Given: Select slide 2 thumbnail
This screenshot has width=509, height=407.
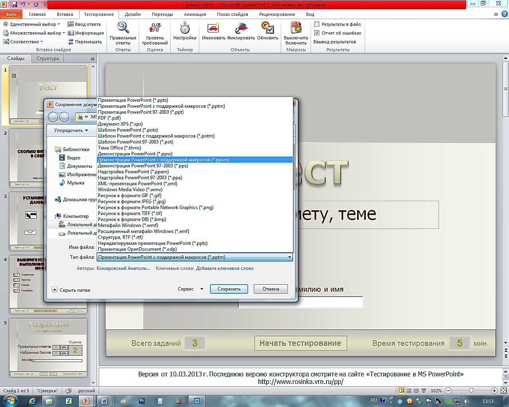Looking at the screenshot, I should [x=27, y=158].
